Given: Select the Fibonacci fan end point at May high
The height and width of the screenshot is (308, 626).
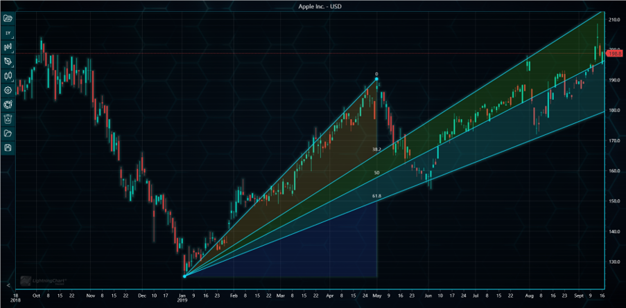Looking at the screenshot, I should tap(376, 79).
